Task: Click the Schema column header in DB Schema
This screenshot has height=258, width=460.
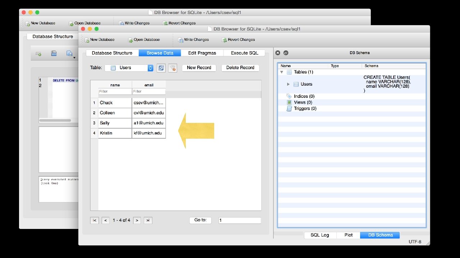Action: coord(394,66)
